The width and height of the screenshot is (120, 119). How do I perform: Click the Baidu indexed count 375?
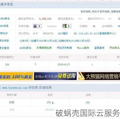(48, 102)
